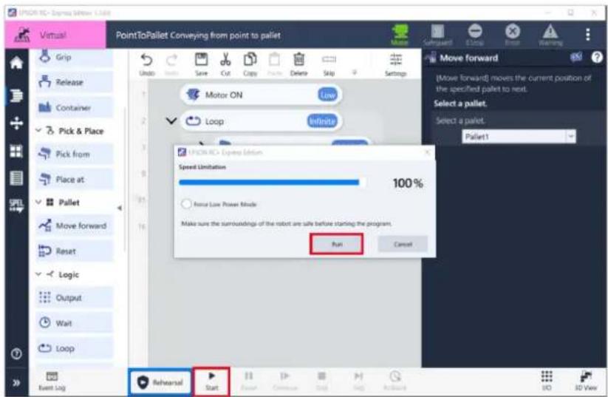Open the three-dot more options menu
Viewport: 608px width, 397px height.
pos(588,35)
